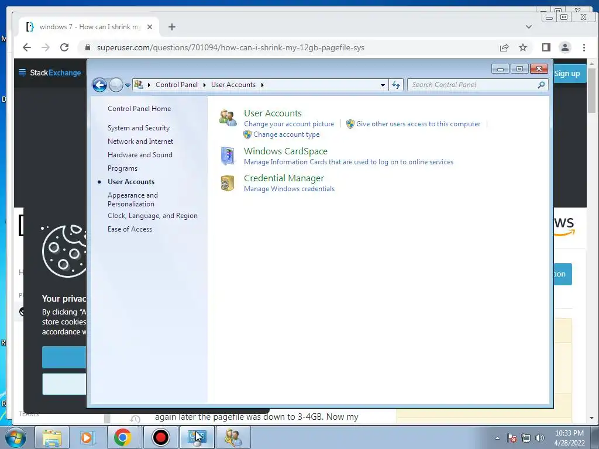Click shield icon beside Change account type
The width and height of the screenshot is (599, 449).
247,134
